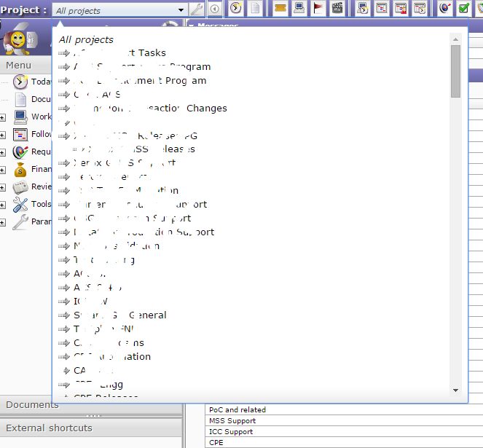Click the down arrow of the dropdown list scrollbar

click(455, 390)
